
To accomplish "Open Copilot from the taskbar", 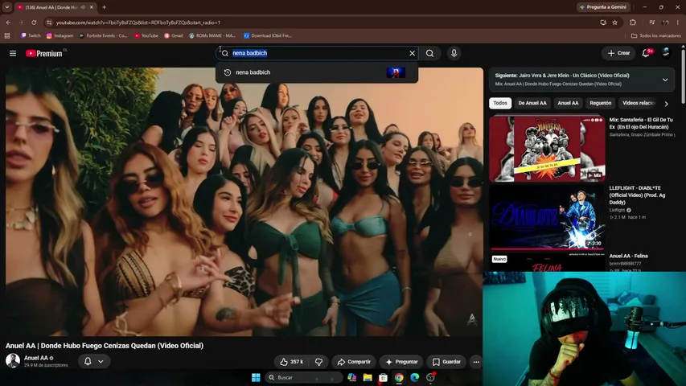I will click(x=351, y=377).
